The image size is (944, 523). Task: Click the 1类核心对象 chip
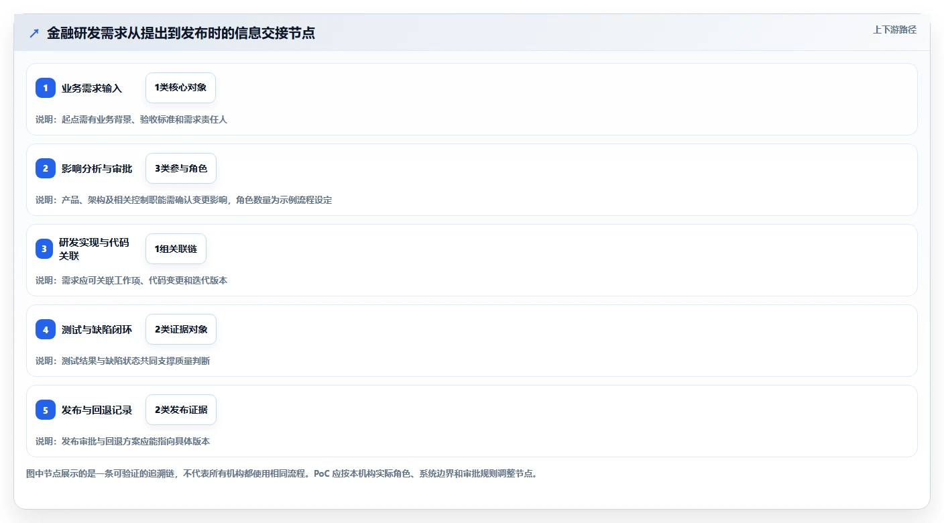[180, 88]
